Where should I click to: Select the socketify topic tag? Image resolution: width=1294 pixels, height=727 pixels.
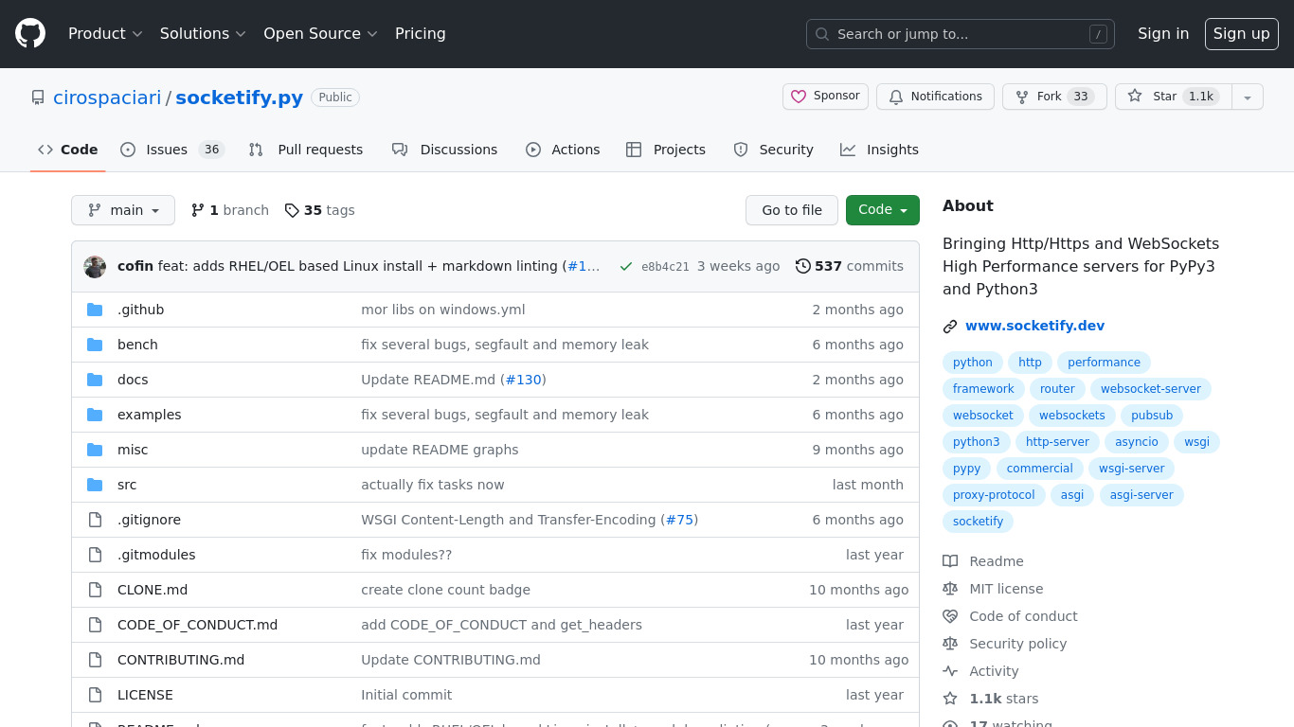[x=978, y=522]
